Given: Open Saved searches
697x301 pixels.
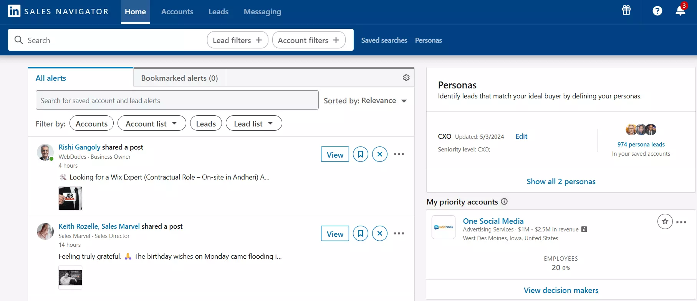Looking at the screenshot, I should [x=384, y=40].
